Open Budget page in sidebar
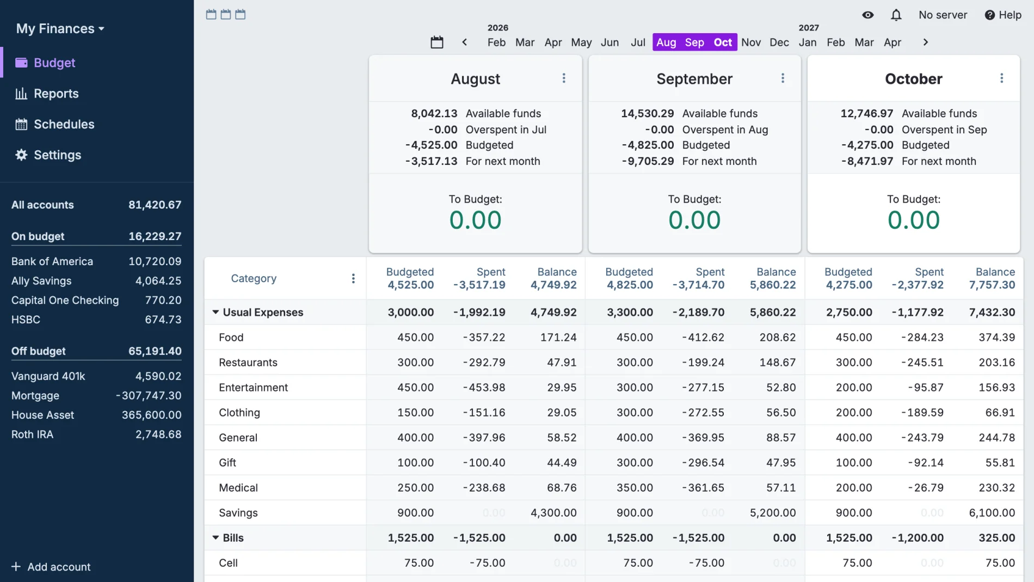 point(97,63)
